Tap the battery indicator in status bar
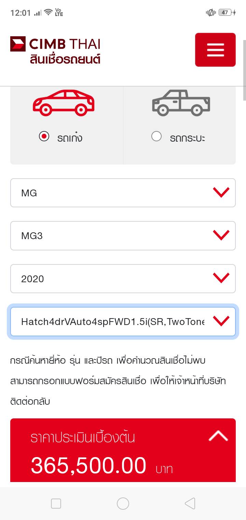The image size is (246, 520). point(225,13)
